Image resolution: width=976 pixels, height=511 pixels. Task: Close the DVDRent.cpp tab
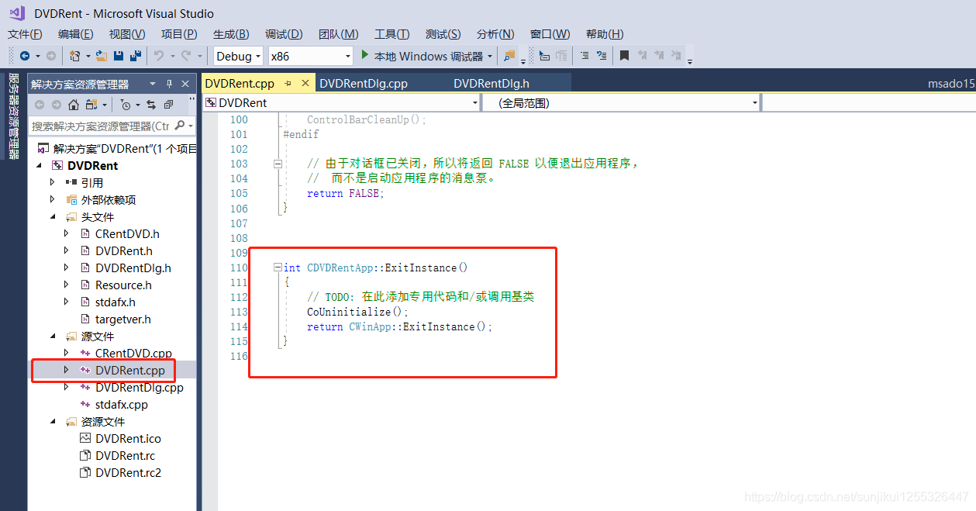[x=305, y=83]
